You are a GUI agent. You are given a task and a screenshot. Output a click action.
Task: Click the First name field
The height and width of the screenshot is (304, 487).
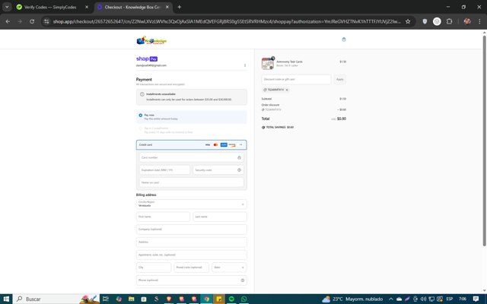(163, 217)
